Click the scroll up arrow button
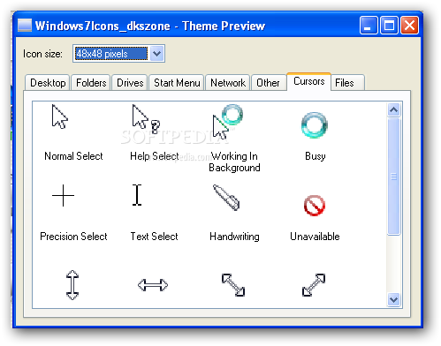The height and width of the screenshot is (346, 441). tap(393, 110)
